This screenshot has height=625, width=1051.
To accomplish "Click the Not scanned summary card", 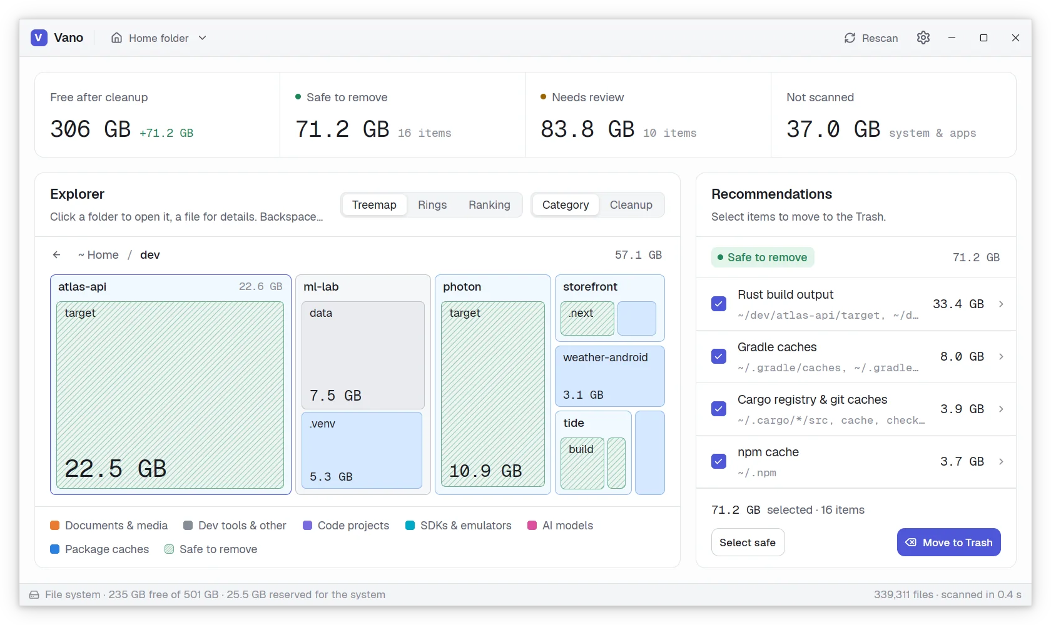I will pos(893,115).
